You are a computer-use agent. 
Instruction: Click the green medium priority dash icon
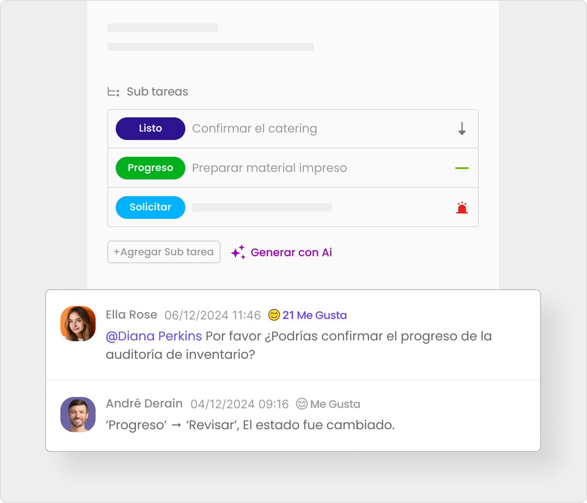tap(462, 168)
